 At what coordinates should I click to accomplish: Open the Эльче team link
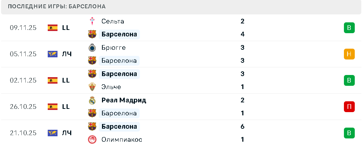tap(111, 87)
